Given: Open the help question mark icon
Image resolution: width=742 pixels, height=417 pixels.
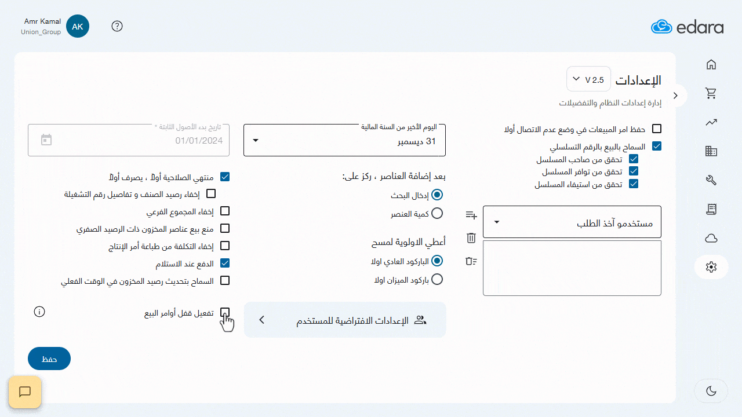Looking at the screenshot, I should (117, 26).
